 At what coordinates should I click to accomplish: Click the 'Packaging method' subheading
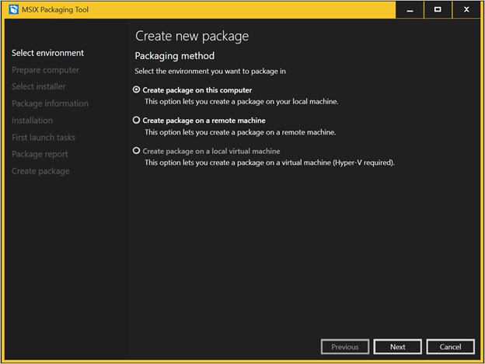[x=175, y=56]
